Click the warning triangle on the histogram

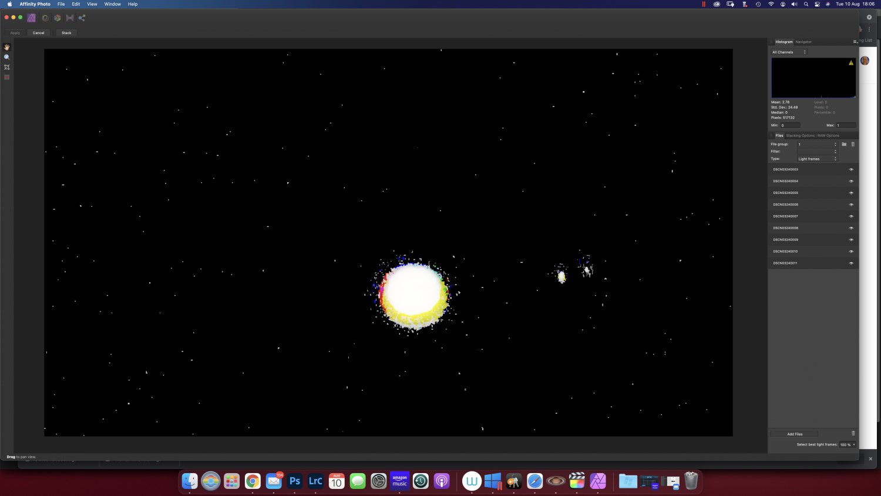850,62
